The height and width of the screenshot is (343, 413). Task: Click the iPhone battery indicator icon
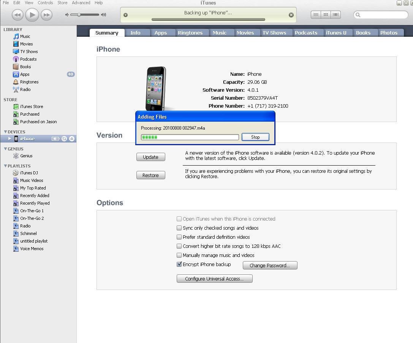[55, 139]
